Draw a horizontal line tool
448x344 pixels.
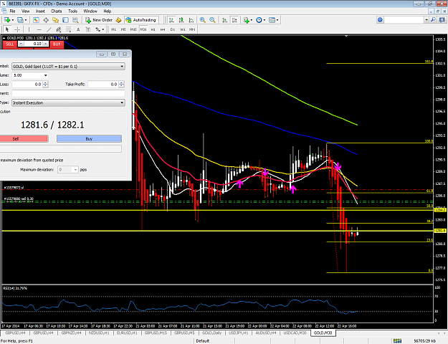point(39,29)
